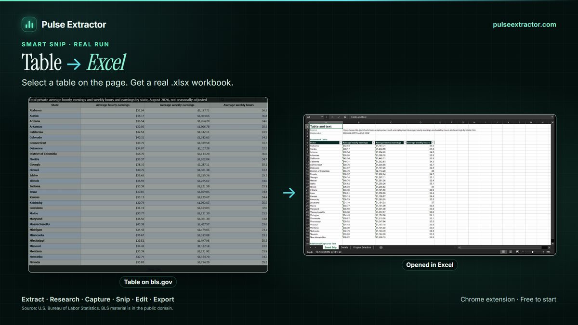Switch to the Details sheet tab
The width and height of the screenshot is (578, 325).
point(344,247)
